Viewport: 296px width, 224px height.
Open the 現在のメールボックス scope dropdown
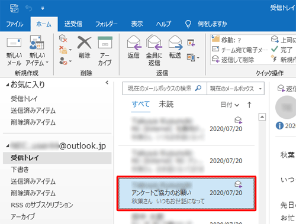[x=236, y=89]
